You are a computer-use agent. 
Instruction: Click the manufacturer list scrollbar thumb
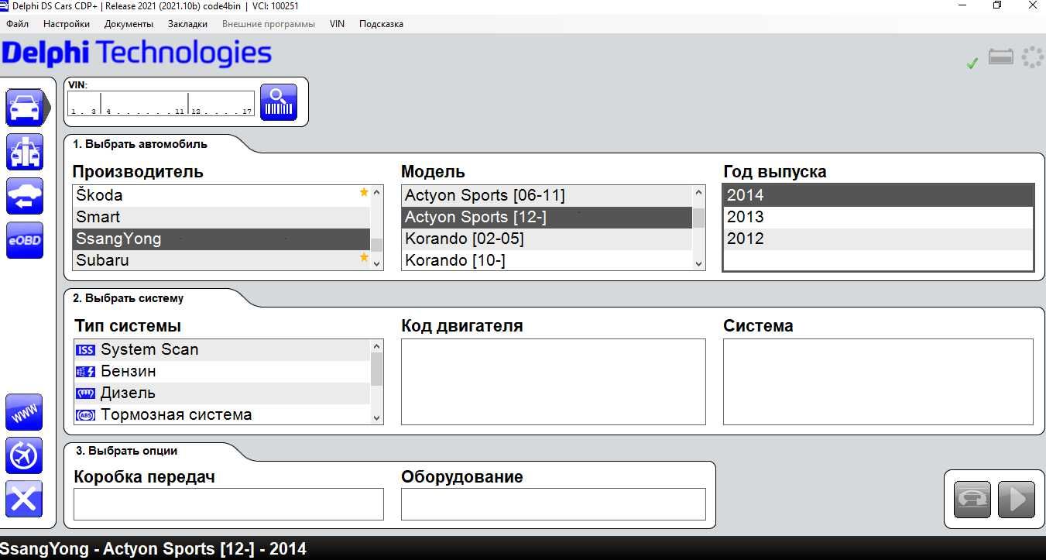point(377,246)
